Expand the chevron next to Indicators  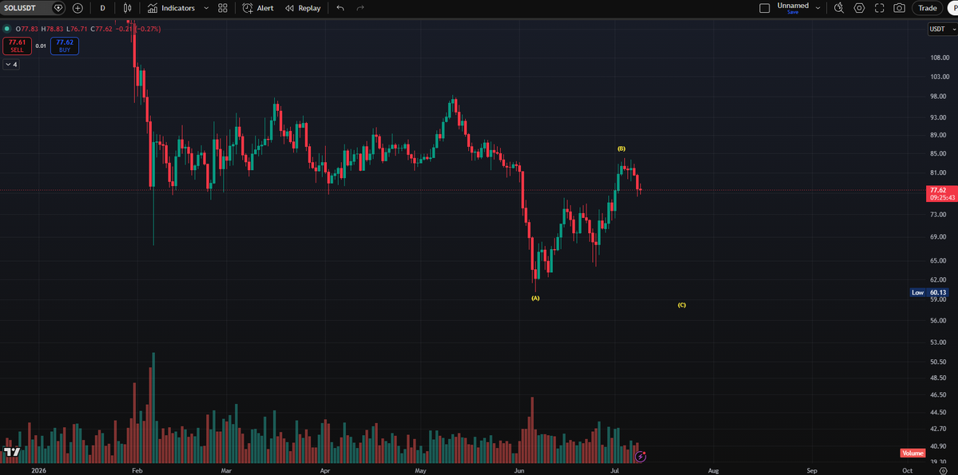tap(206, 9)
